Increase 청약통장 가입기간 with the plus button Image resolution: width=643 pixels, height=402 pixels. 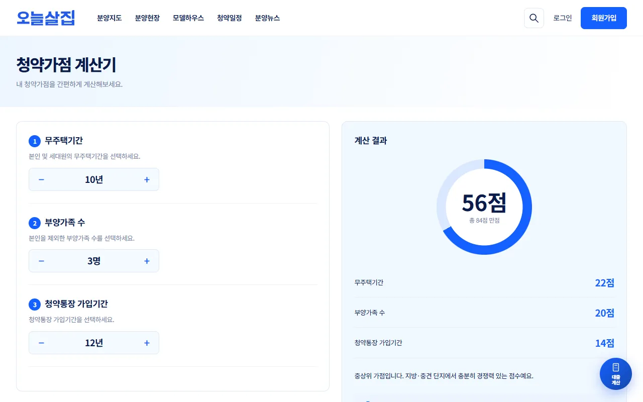tap(147, 343)
